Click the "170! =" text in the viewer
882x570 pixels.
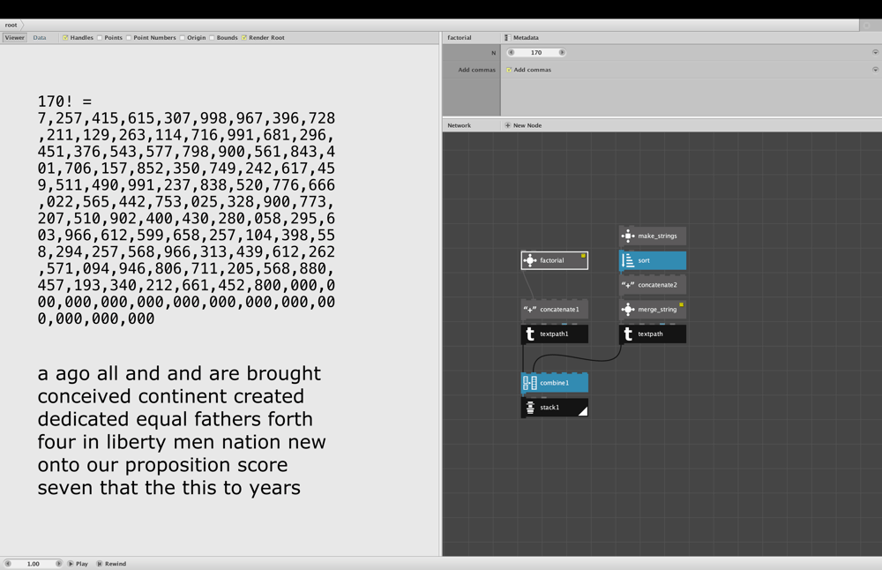point(64,101)
